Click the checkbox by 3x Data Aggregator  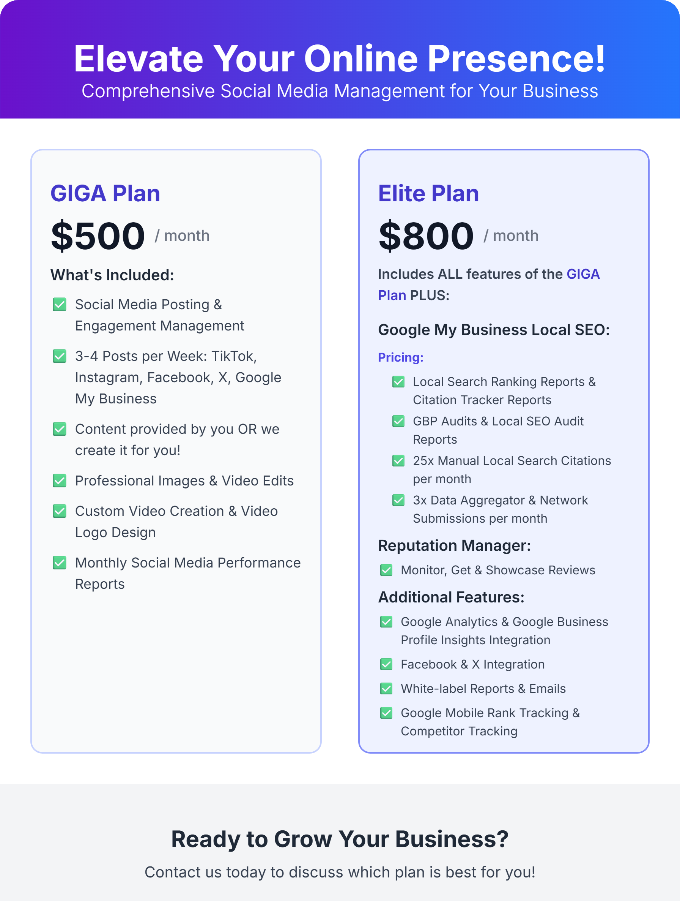click(x=398, y=500)
